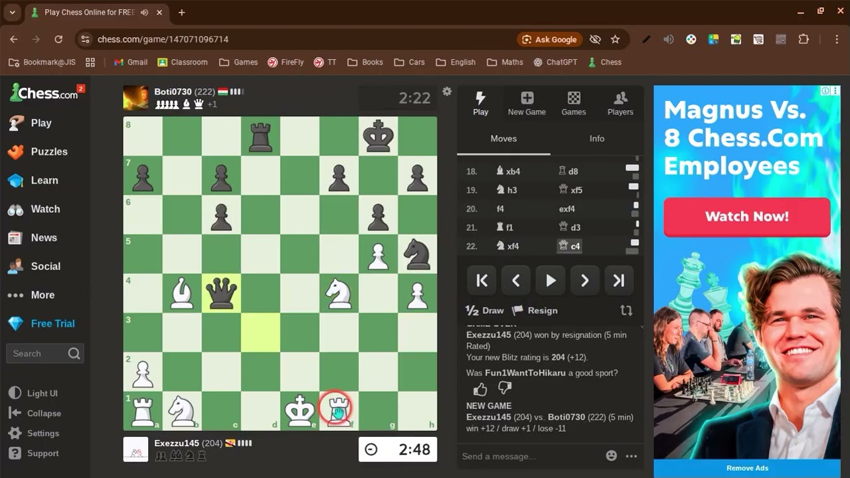Toggle Light UI theme
The height and width of the screenshot is (478, 850).
pyautogui.click(x=35, y=393)
